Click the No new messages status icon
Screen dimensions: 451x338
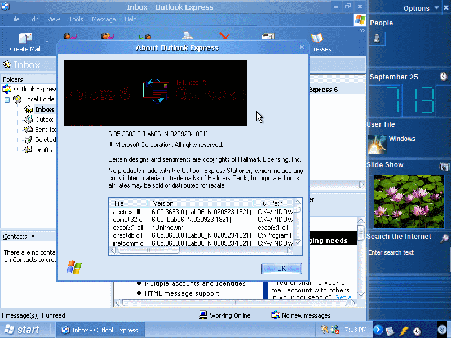pos(276,315)
